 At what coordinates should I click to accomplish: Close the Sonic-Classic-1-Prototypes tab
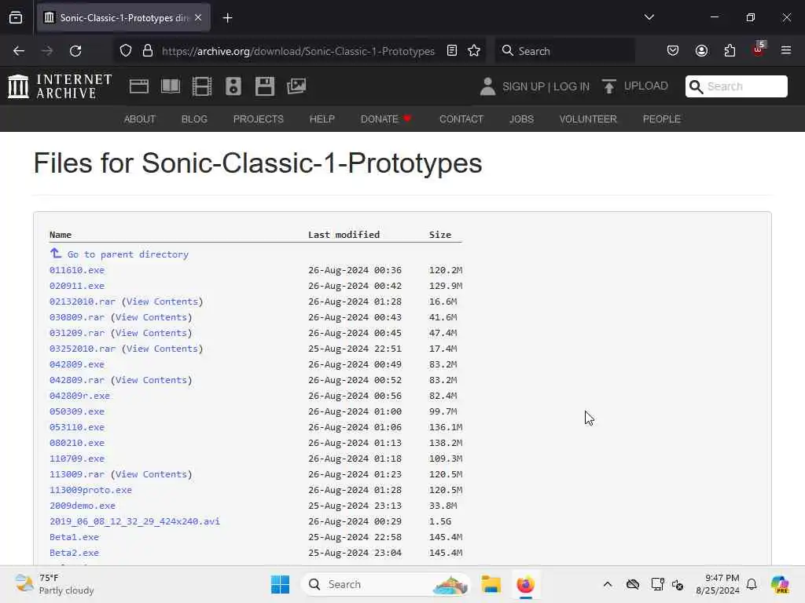click(198, 18)
